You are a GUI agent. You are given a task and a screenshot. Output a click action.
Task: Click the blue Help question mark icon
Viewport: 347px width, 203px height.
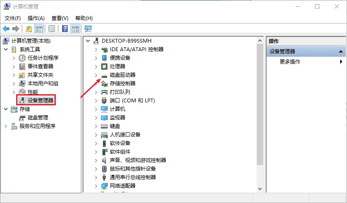[x=65, y=29]
